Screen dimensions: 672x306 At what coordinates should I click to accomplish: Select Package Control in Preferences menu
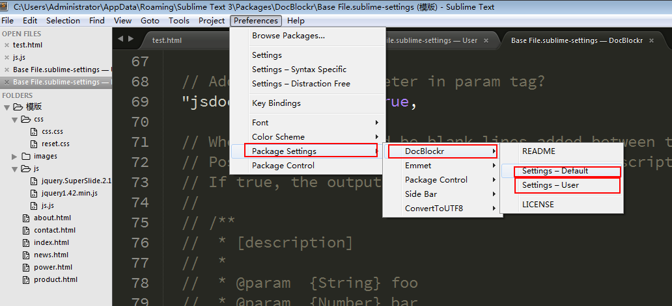coord(308,166)
